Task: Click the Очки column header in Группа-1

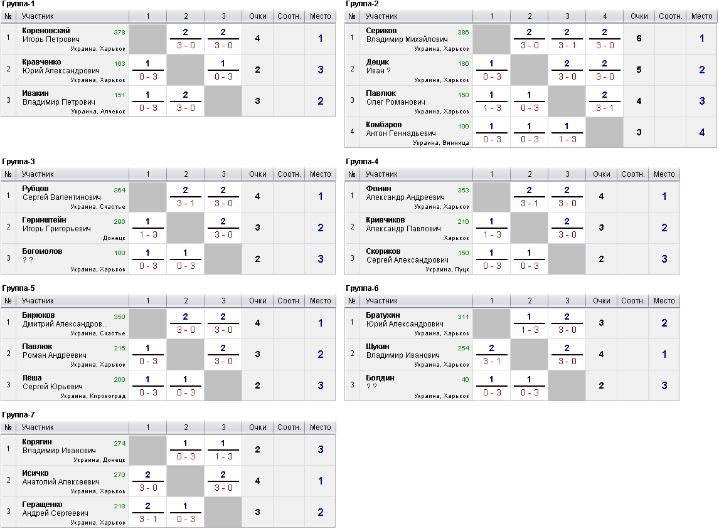Action: click(258, 16)
